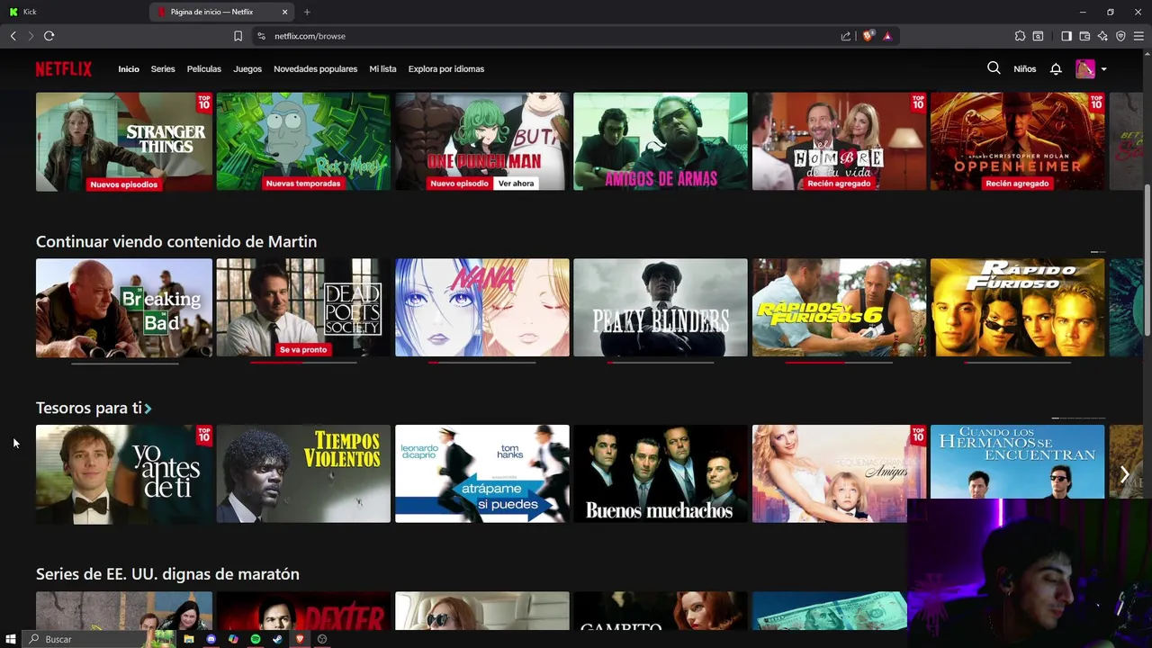Open Leo AI sparkle icon
Image resolution: width=1152 pixels, height=648 pixels.
point(1102,36)
